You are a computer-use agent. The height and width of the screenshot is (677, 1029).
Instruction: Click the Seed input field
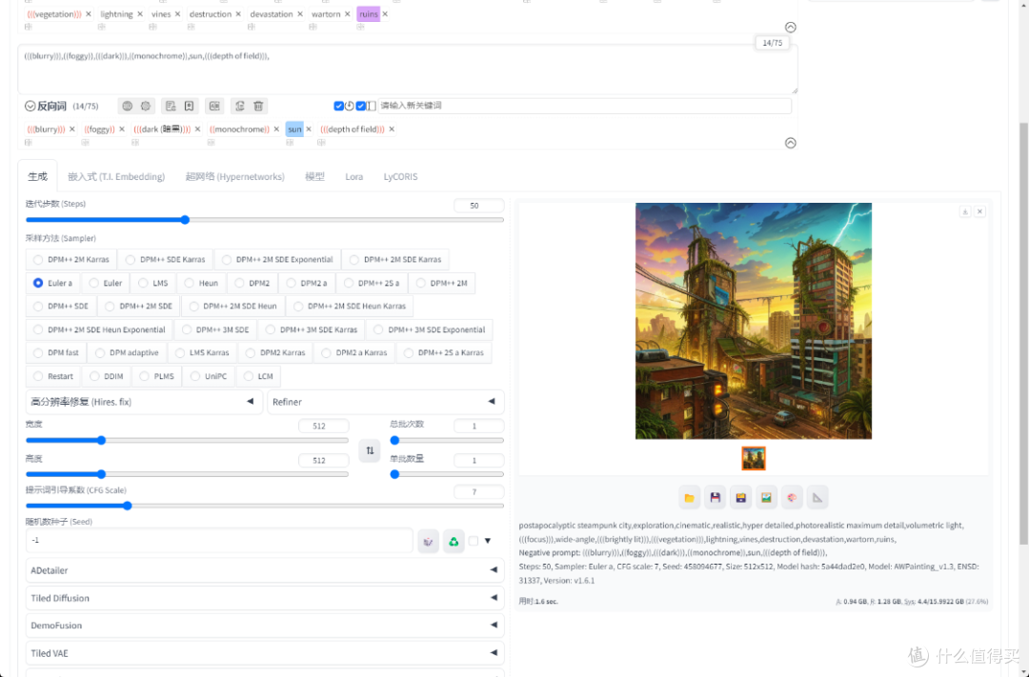click(x=219, y=541)
